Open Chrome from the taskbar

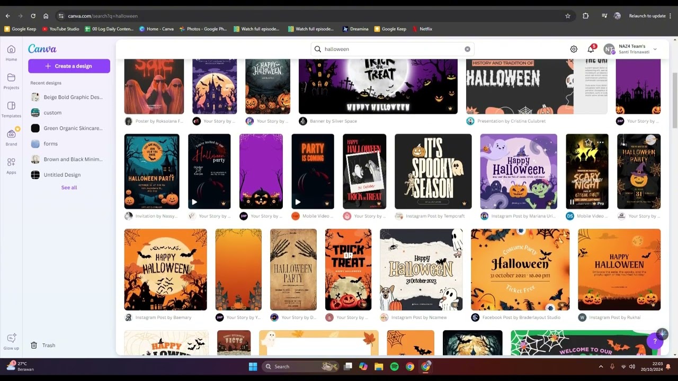click(410, 366)
